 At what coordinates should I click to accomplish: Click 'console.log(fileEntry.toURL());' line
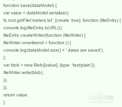[x=33, y=28]
